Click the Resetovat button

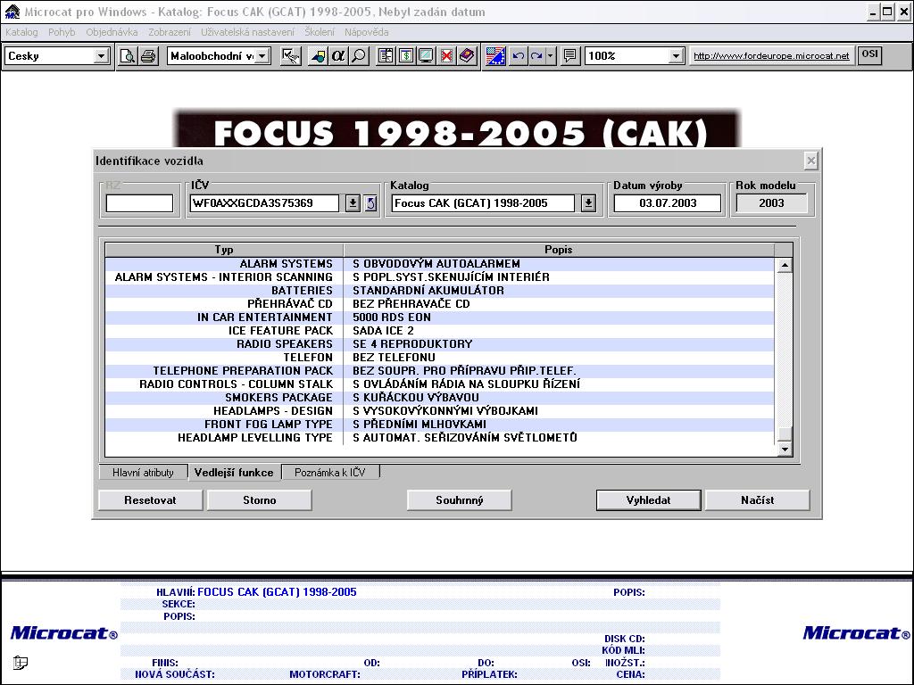click(x=151, y=500)
